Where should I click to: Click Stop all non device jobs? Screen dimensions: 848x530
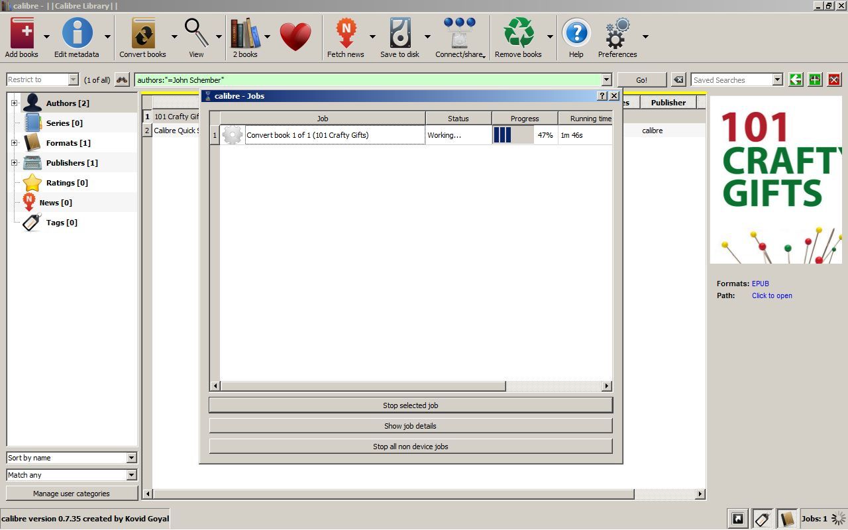[411, 446]
